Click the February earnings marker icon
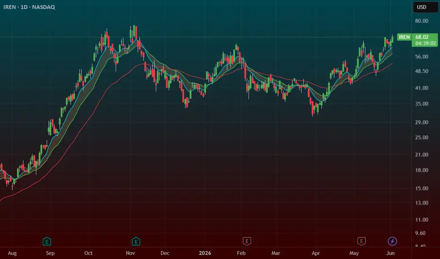Screen dimensions: 440x259 click(246, 241)
